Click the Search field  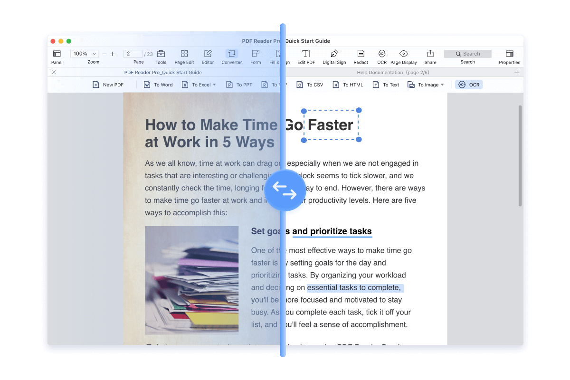click(467, 54)
